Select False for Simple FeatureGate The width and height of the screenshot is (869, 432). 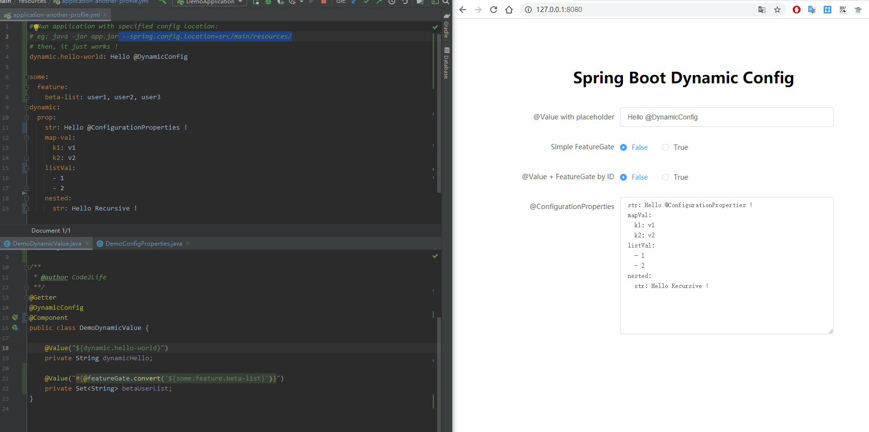tap(623, 147)
